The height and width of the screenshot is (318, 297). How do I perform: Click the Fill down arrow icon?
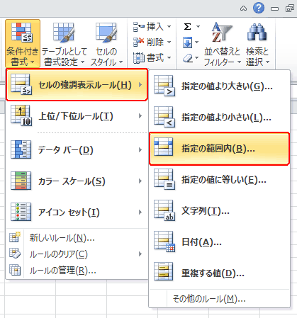coord(187,42)
